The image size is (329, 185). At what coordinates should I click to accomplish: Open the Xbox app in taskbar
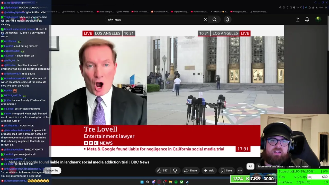coord(181,182)
